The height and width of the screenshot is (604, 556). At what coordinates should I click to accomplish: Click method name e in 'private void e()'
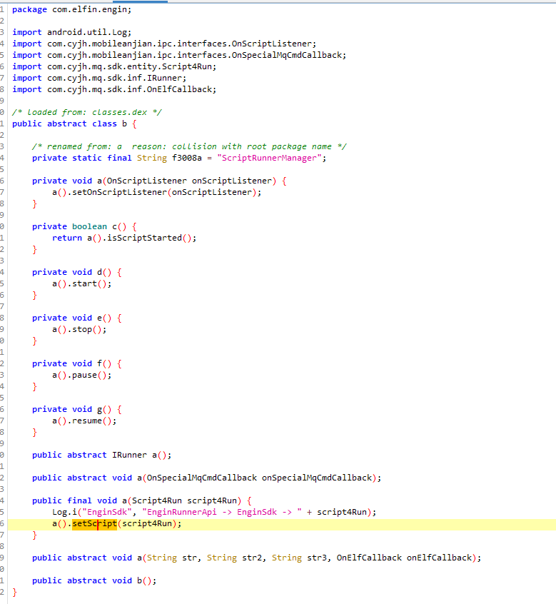[99, 318]
